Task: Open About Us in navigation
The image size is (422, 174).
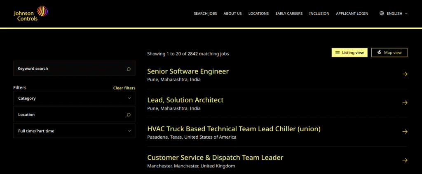Action: (232, 14)
